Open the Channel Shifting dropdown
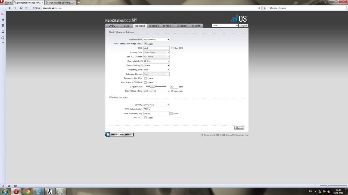The image size is (348, 195). click(x=156, y=65)
